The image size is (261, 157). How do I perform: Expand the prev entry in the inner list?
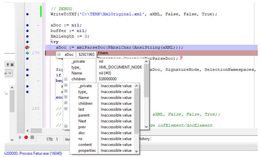66,126
